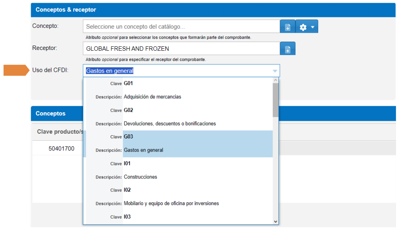398x228 pixels.
Task: Click the add concept icon beside Concepto field
Action: click(x=287, y=27)
